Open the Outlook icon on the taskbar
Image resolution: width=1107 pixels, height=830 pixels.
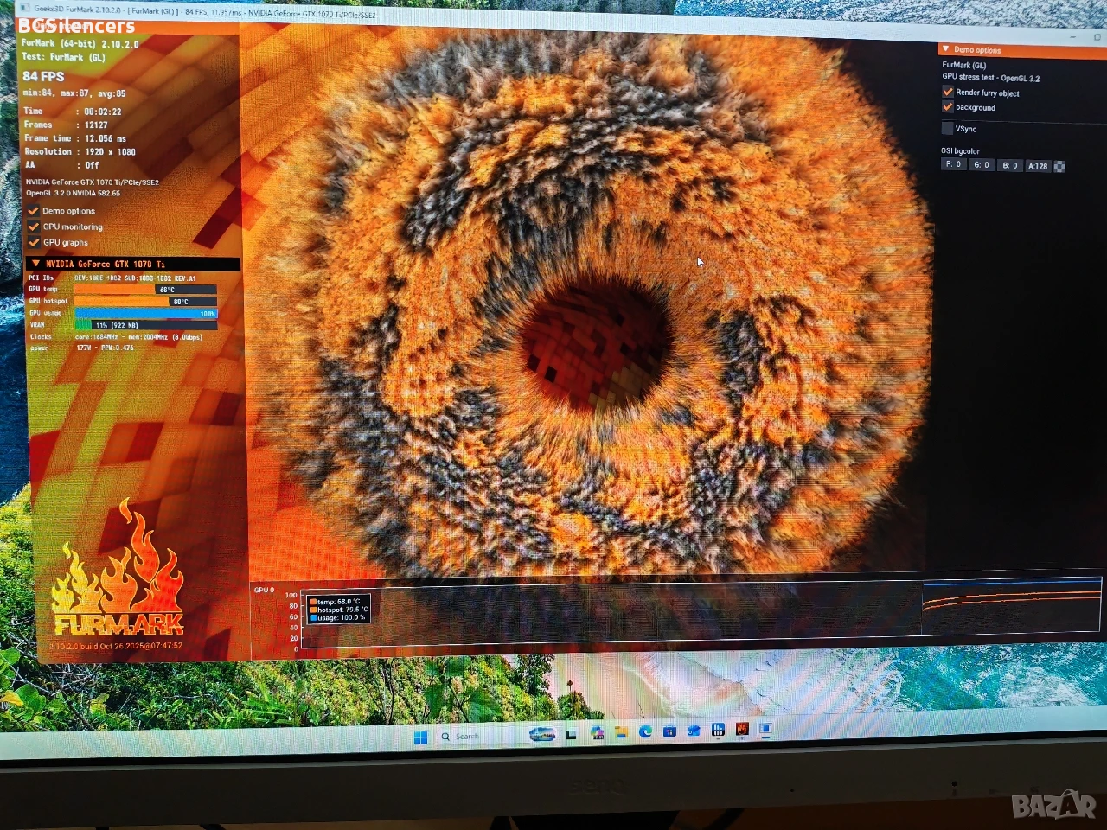[x=694, y=731]
